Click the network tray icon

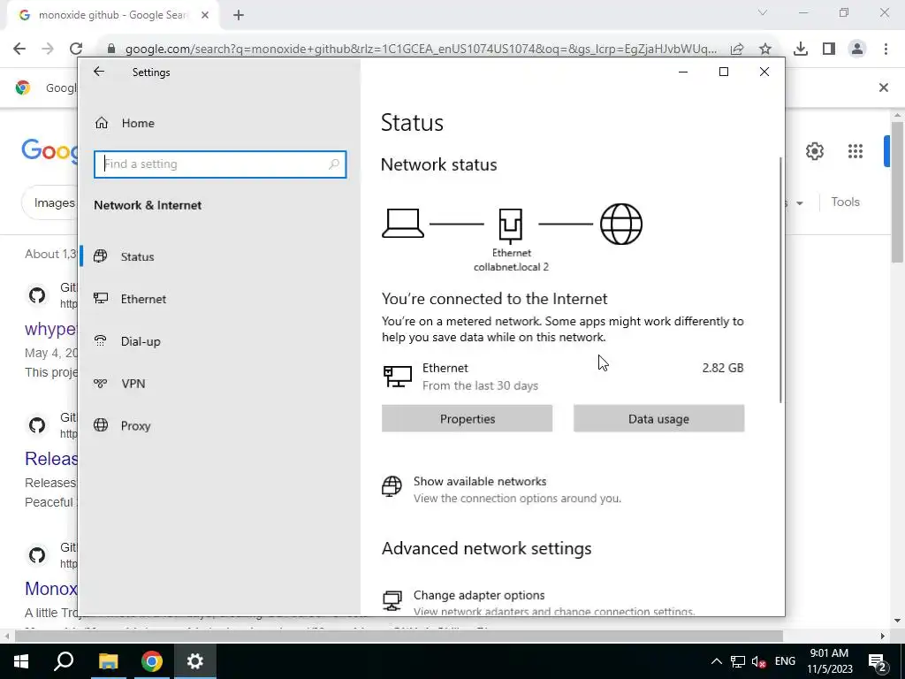click(x=738, y=661)
